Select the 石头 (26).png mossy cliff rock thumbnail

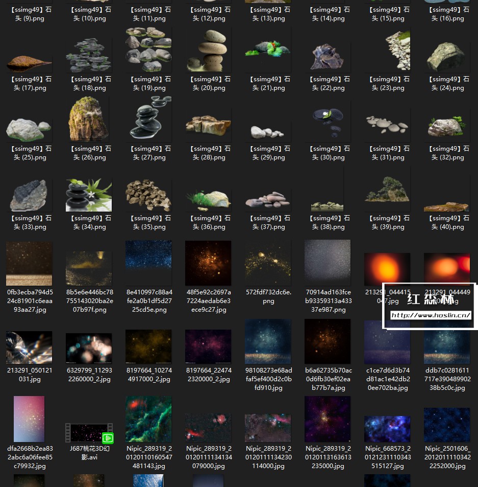[x=89, y=119]
